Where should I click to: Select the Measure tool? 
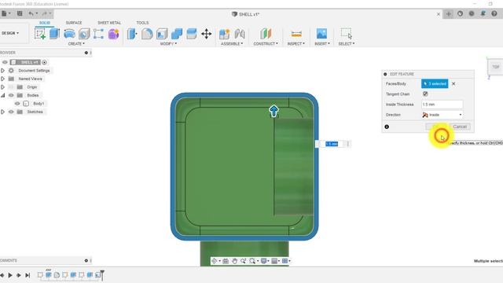click(296, 34)
